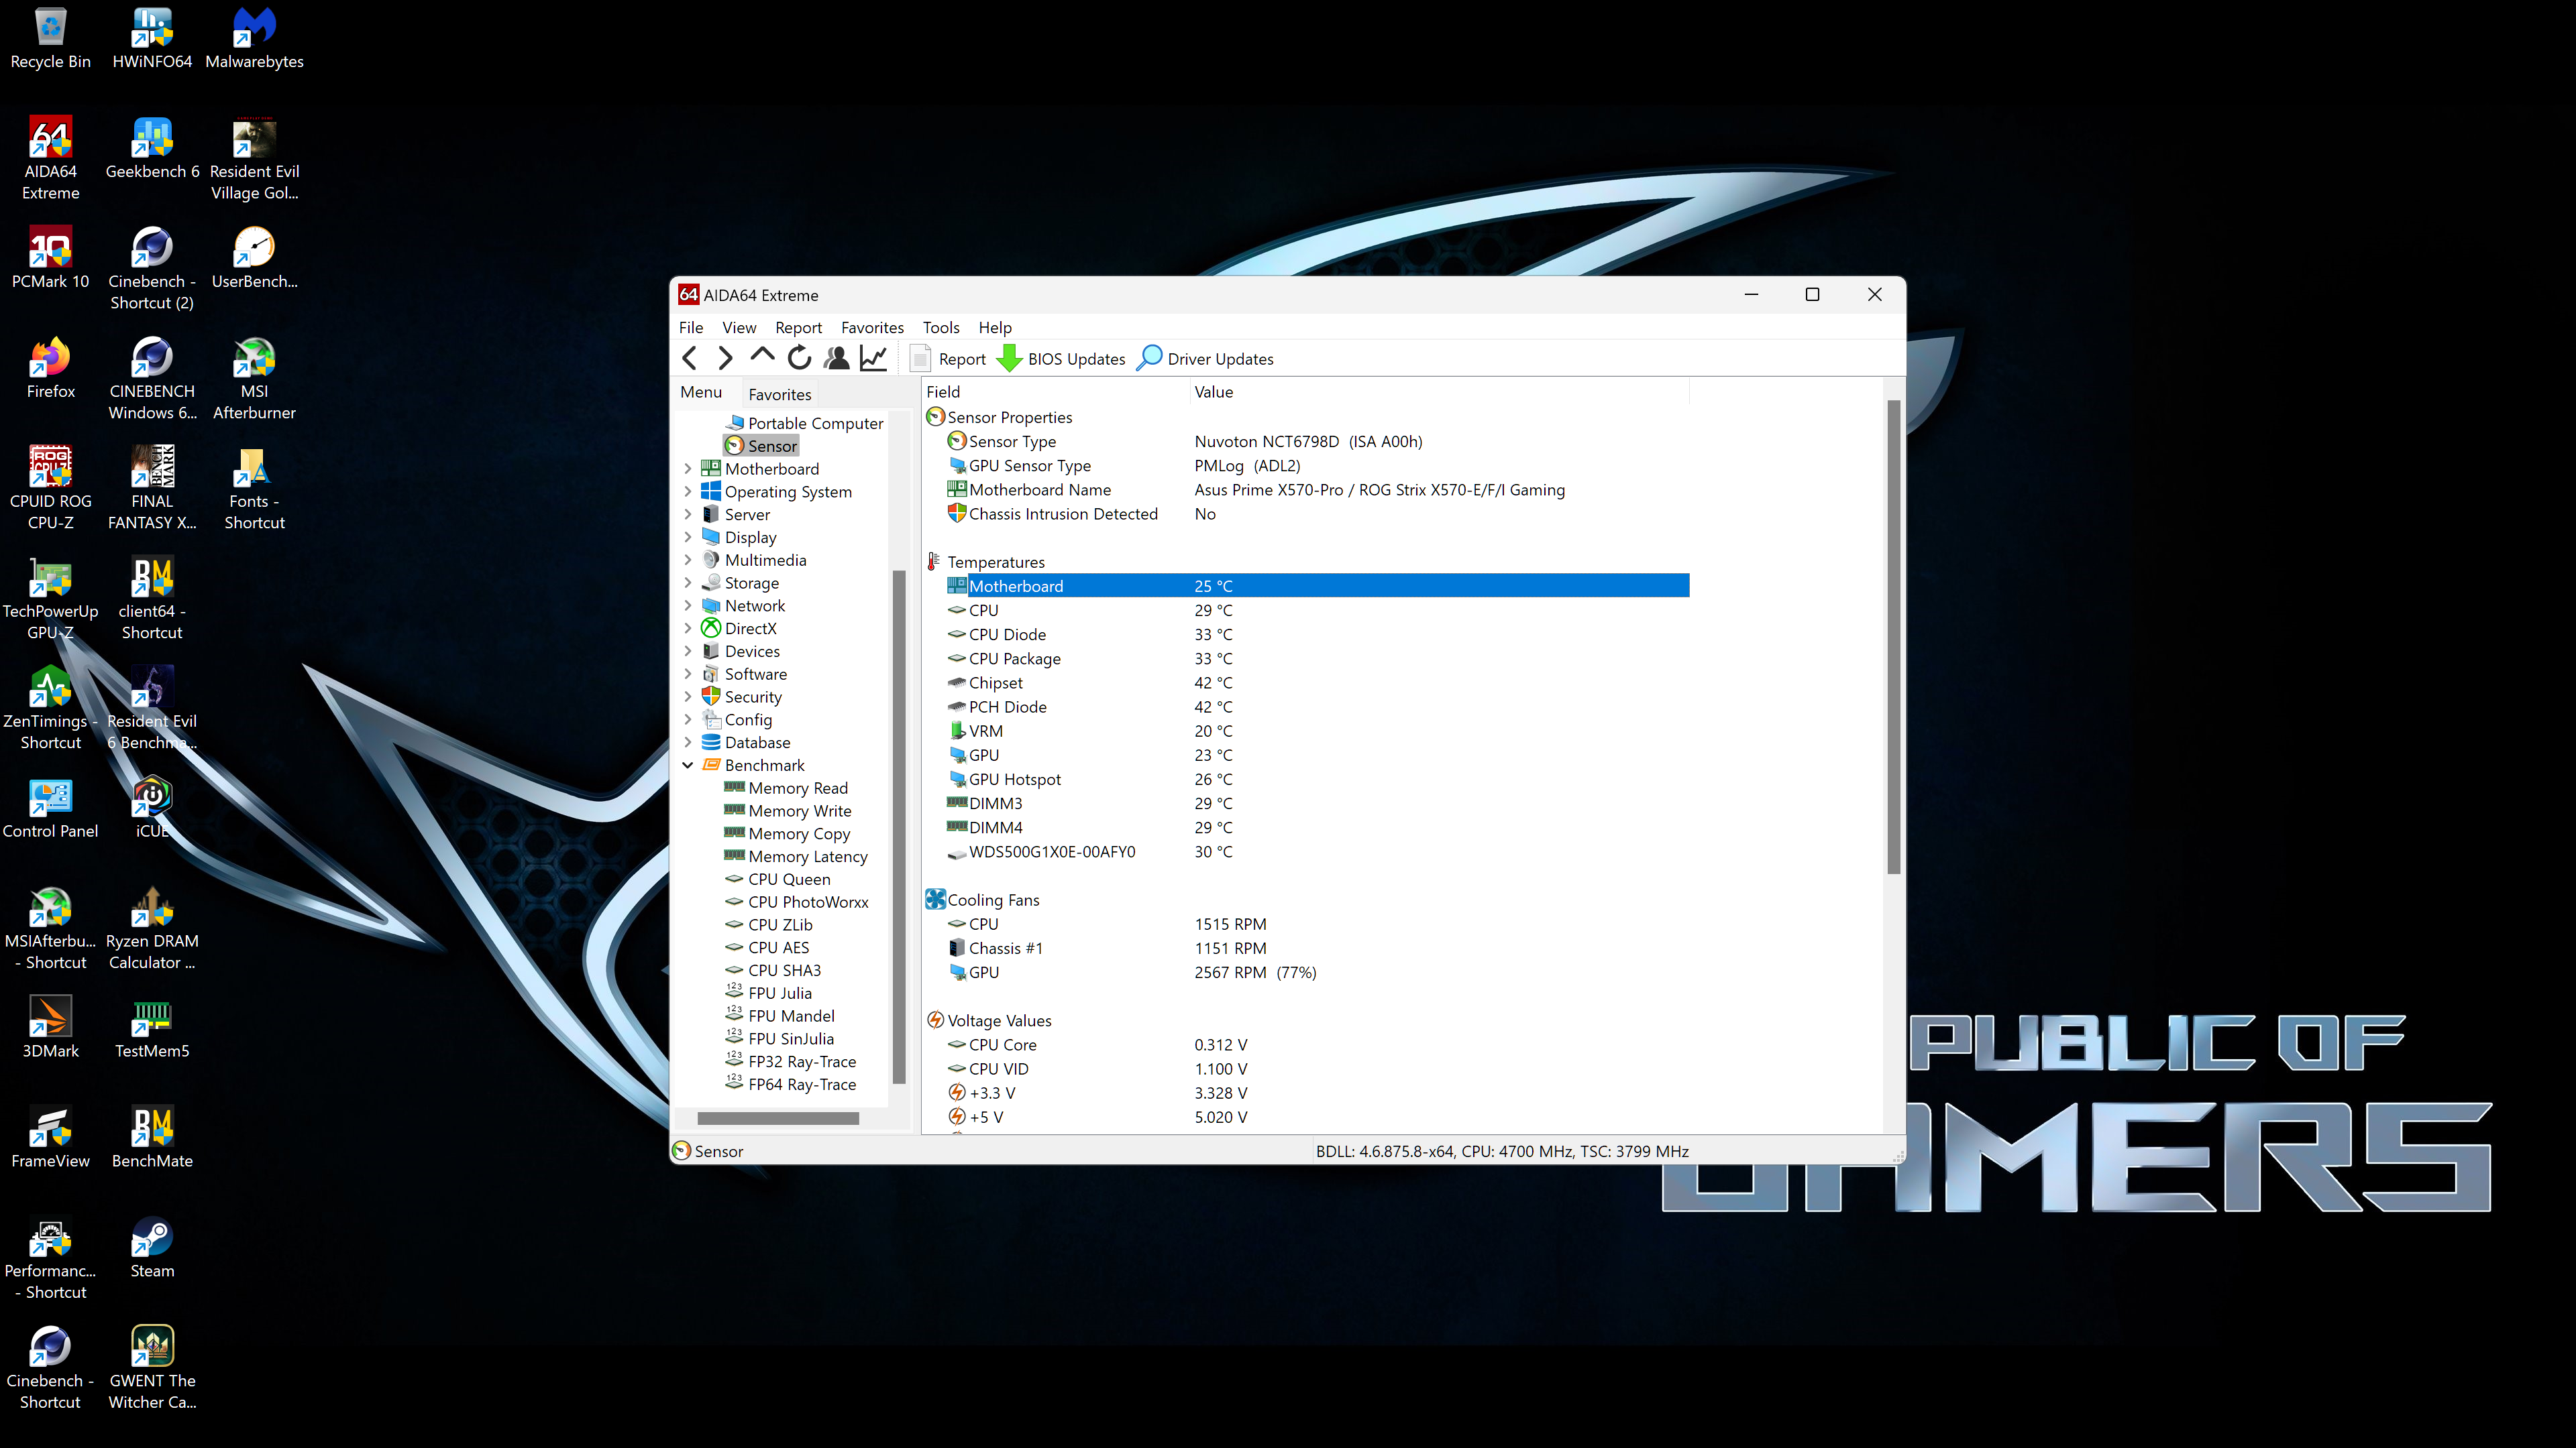The image size is (2576, 1448).
Task: Open the View menu
Action: coord(739,326)
